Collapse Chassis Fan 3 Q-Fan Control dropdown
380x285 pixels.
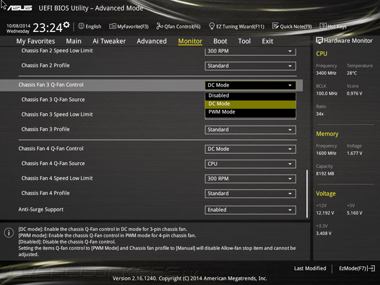[251, 85]
